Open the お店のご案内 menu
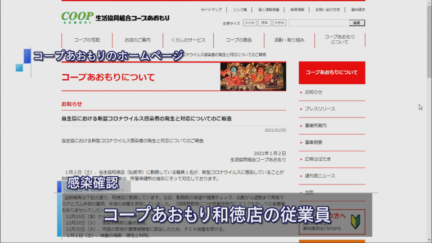432x243 pixels. (137, 40)
